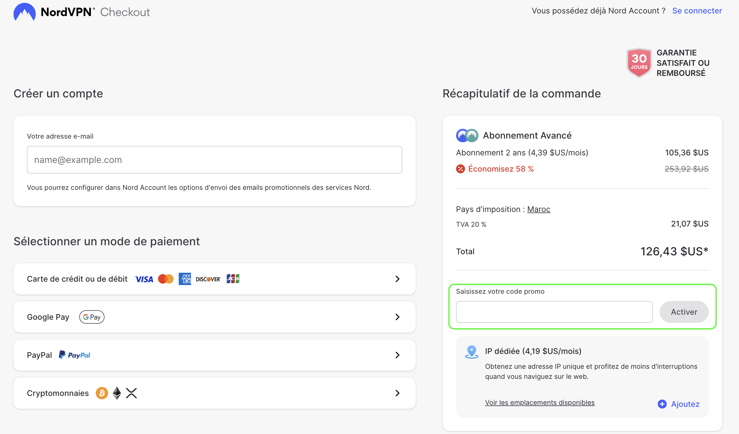
Task: Select the Google Pay label
Action: pyautogui.click(x=48, y=317)
